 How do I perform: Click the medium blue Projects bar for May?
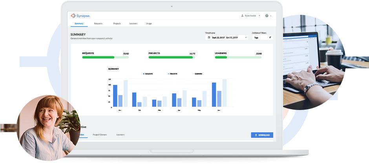coord(199,103)
